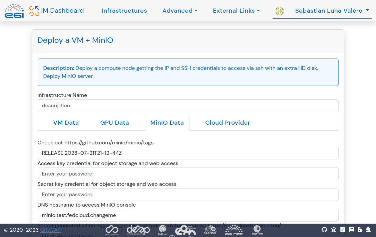Open the IM Dashboard home link
Screen dimensions: 376x237
(x=62, y=11)
